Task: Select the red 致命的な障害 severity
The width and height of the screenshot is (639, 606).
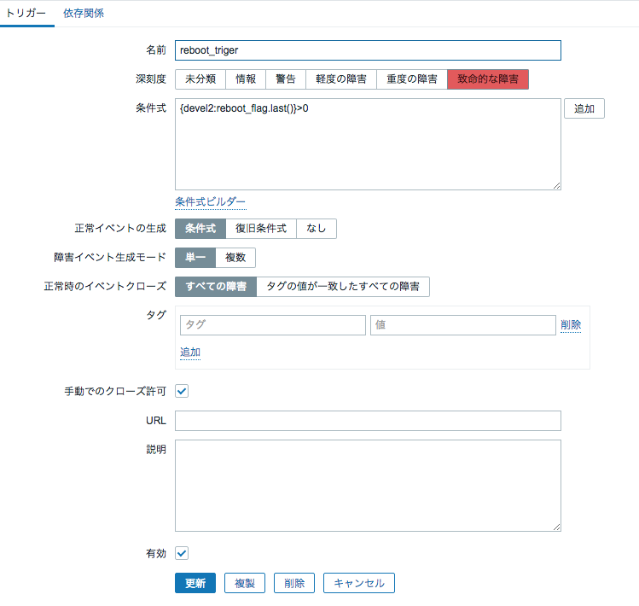Action: coord(488,79)
